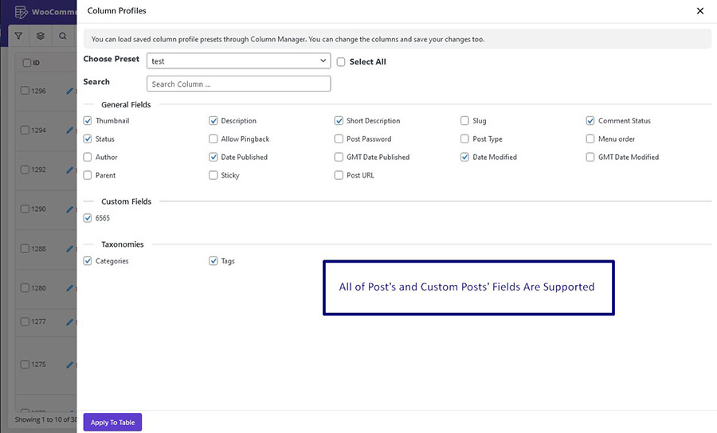
Task: Select row 1288 checkbox in background table
Action: [25, 248]
